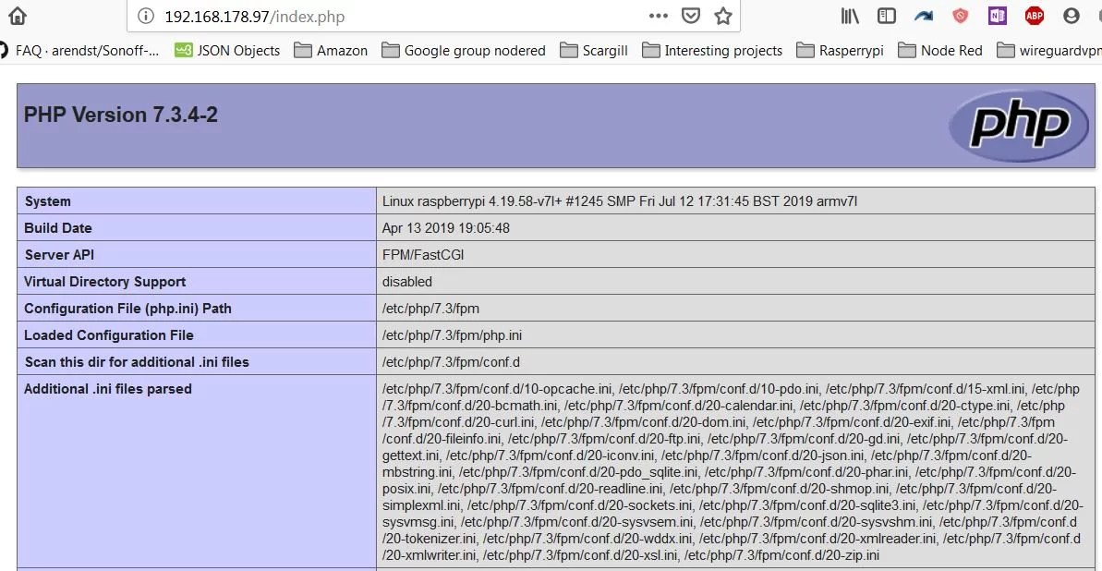Screen dimensions: 1102x571
Task: Click the Scan this dir label
Action: 137,362
